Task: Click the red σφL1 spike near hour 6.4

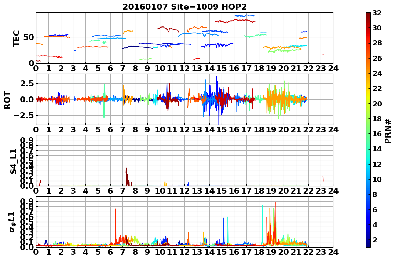Action: pyautogui.click(x=116, y=226)
